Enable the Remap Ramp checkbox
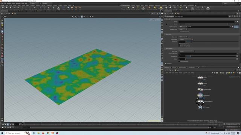This screenshot has width=241, height=135. (x=179, y=46)
